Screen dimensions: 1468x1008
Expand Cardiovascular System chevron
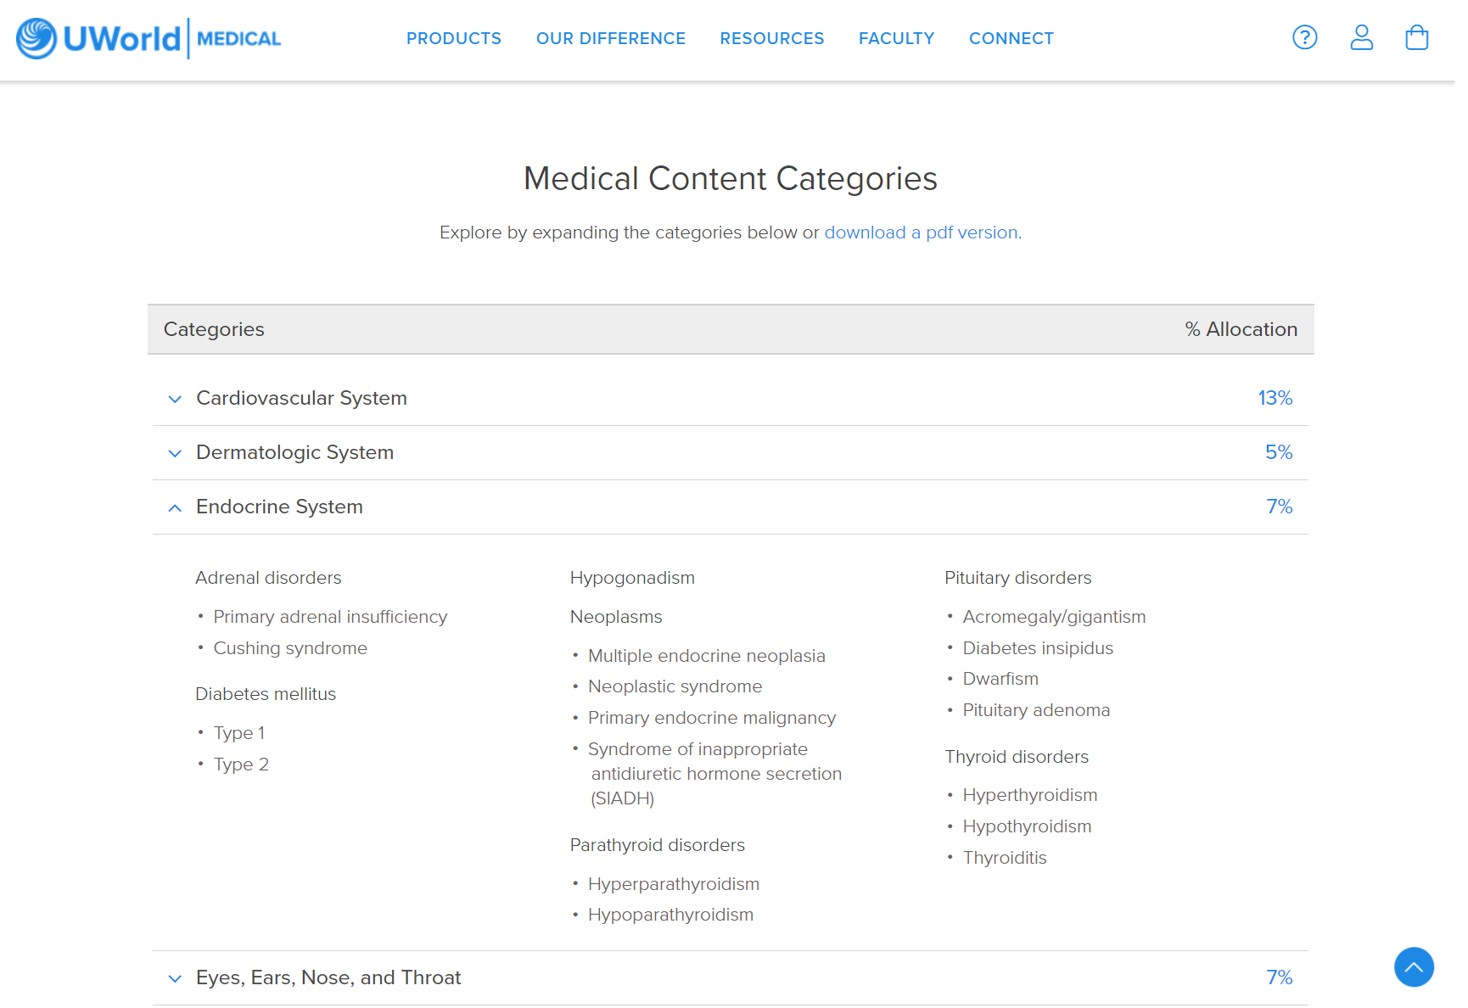(x=175, y=399)
